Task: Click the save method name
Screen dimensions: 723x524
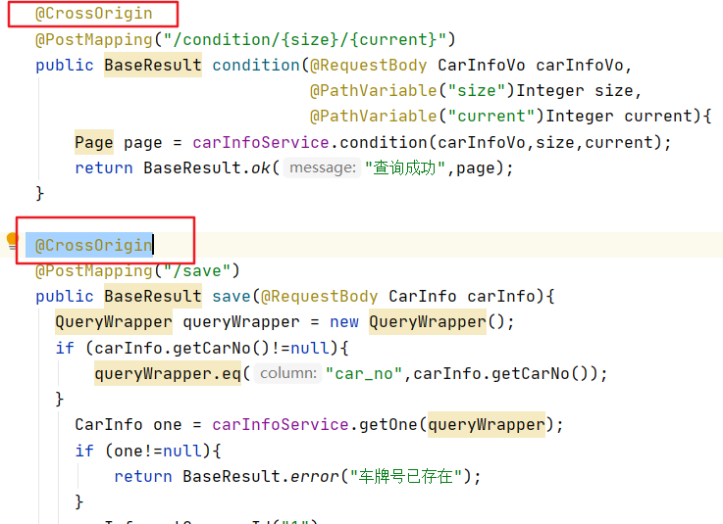Action: tap(231, 296)
